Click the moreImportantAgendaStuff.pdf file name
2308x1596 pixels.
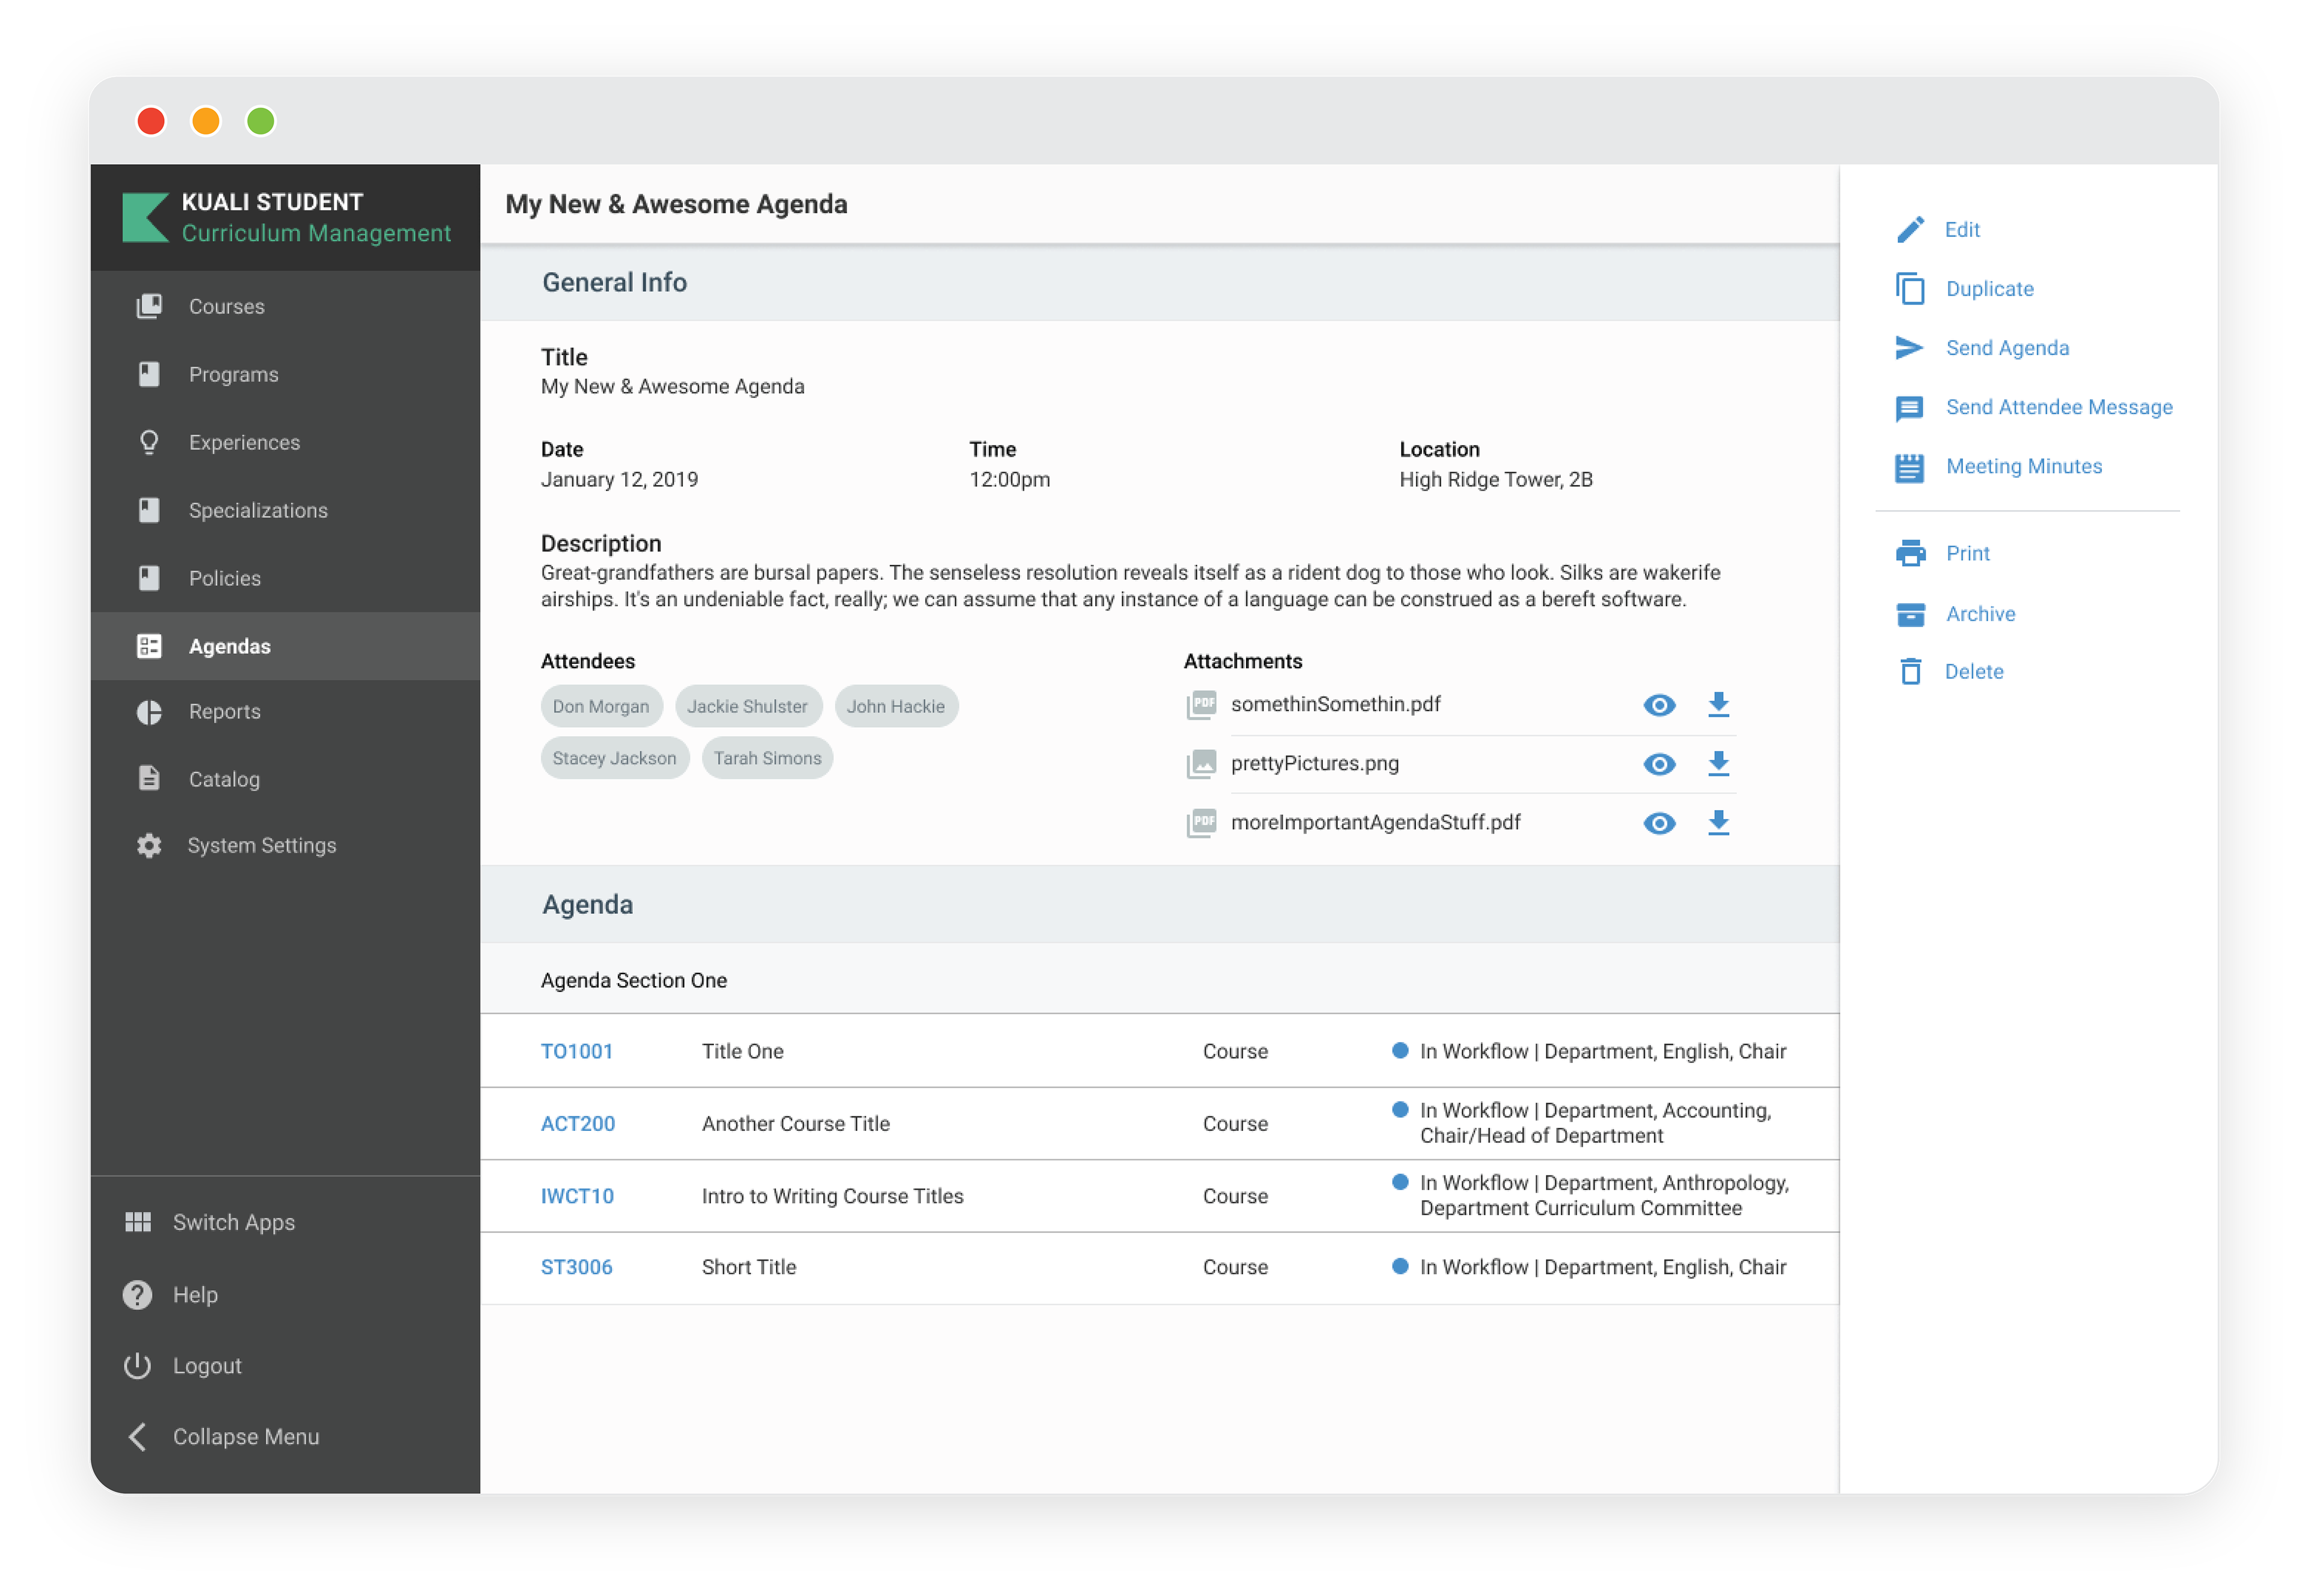pos(1375,822)
